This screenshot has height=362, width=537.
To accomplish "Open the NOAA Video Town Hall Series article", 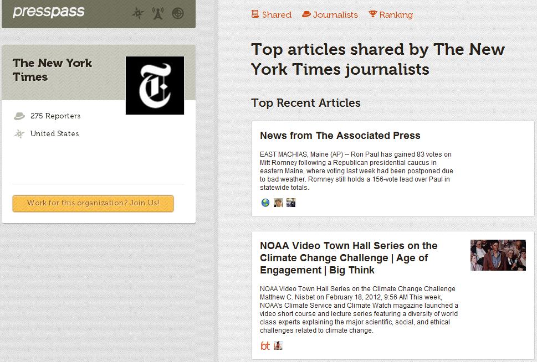I will point(349,258).
